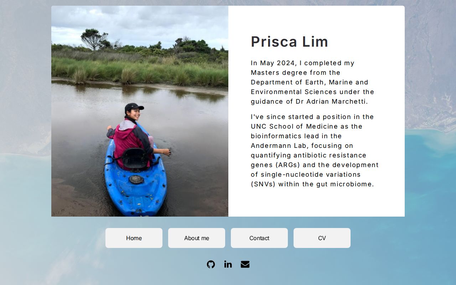Open the GitHub profile icon
Viewport: 456px width, 285px height.
click(211, 264)
